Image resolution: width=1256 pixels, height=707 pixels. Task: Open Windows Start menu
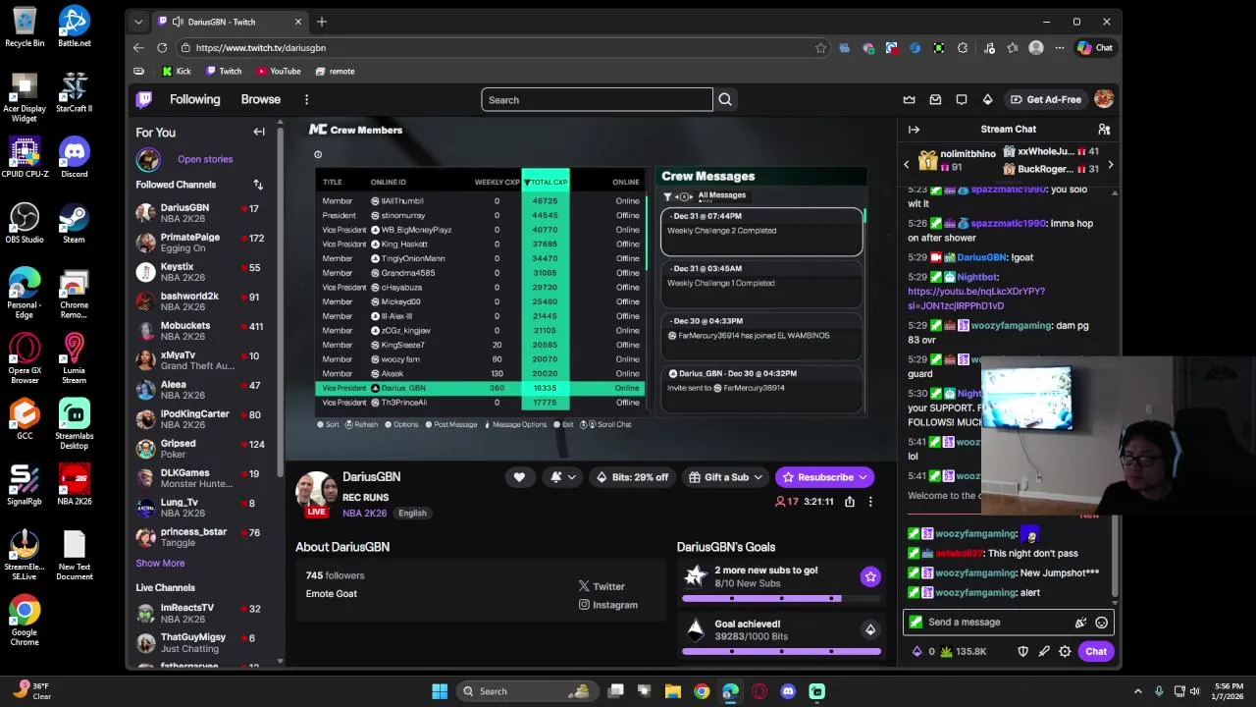tap(440, 691)
